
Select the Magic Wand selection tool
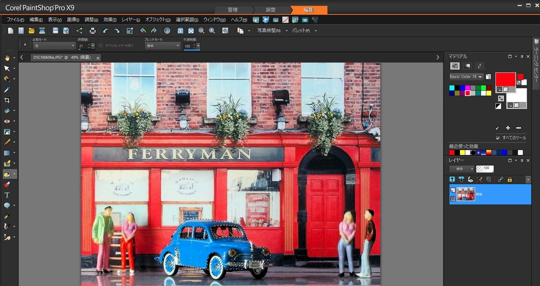coord(7,79)
